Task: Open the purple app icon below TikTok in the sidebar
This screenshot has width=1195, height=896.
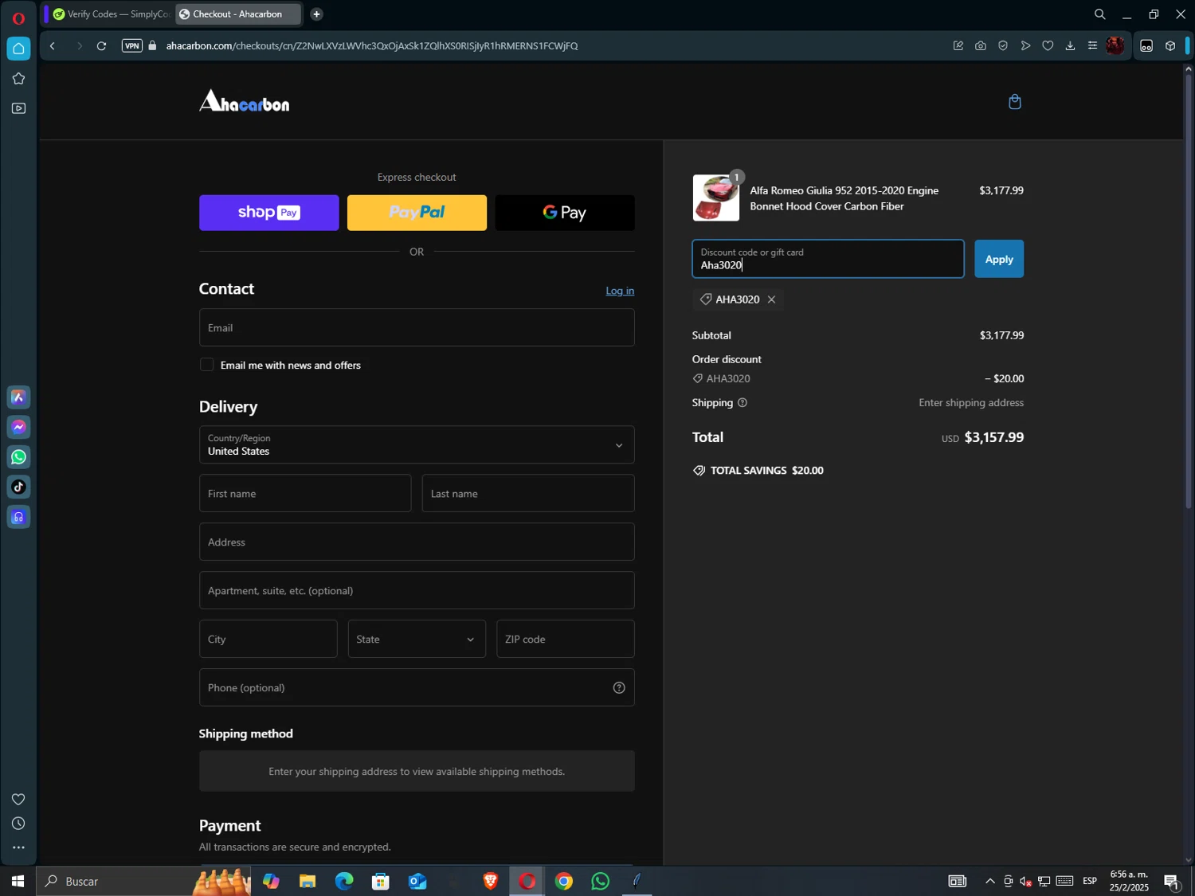Action: (x=18, y=518)
